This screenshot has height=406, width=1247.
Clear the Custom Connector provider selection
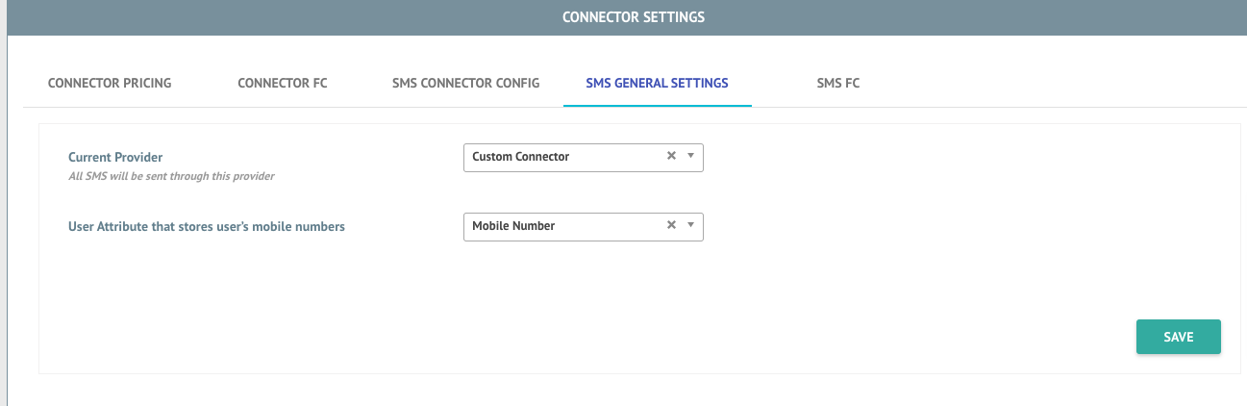[x=671, y=156]
